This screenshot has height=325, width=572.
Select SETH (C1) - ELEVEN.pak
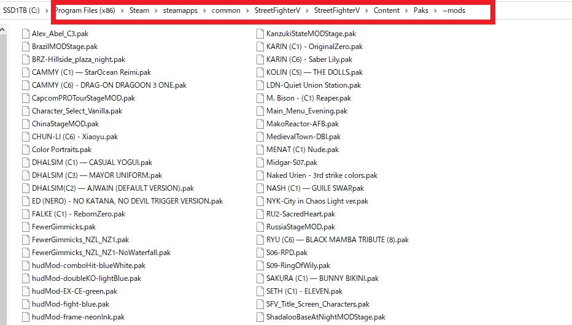(x=300, y=291)
